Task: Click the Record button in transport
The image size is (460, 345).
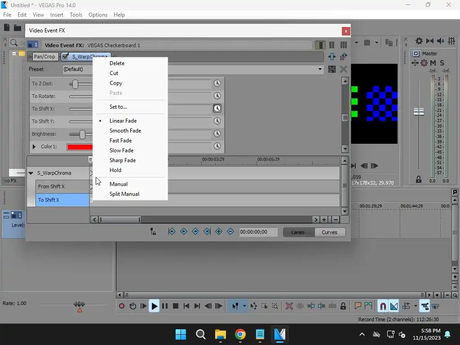Action: [122, 306]
